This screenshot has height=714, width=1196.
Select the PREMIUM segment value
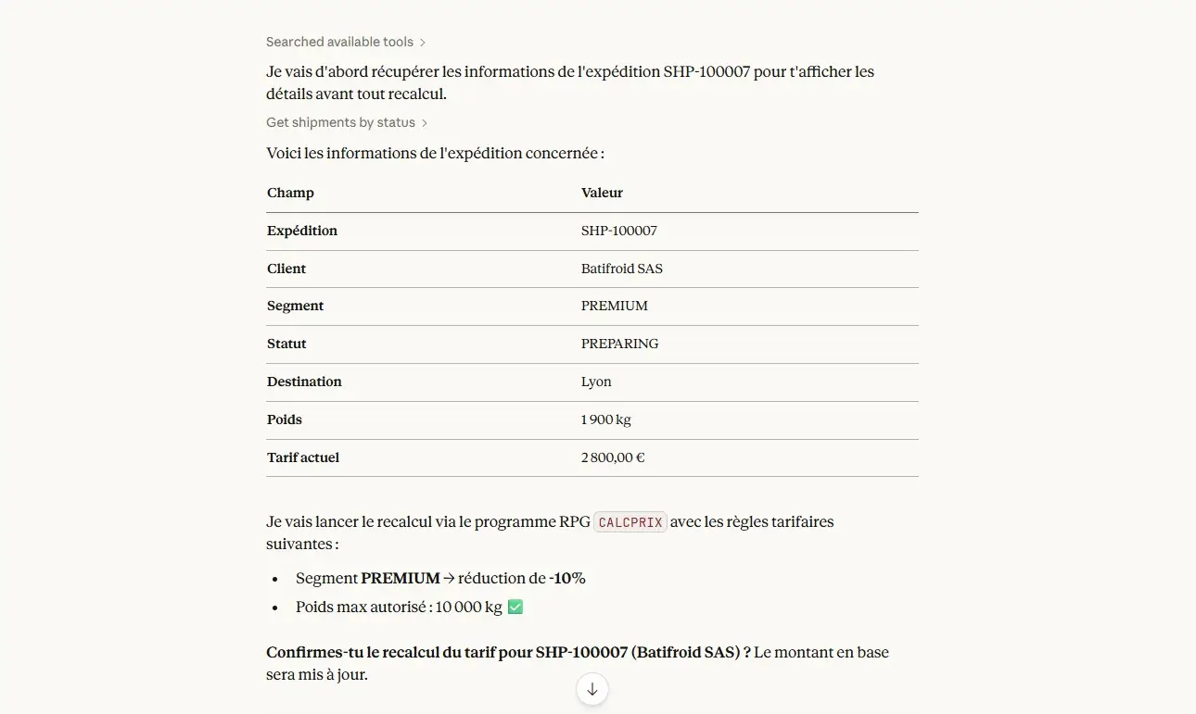pos(615,306)
